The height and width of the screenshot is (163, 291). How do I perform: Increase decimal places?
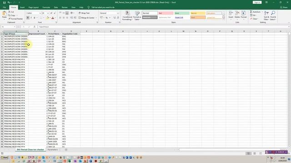coord(115,18)
